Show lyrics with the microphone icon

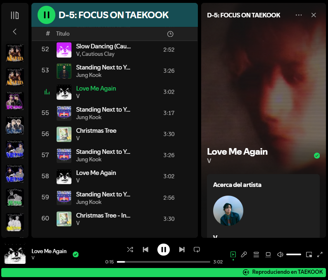244,254
